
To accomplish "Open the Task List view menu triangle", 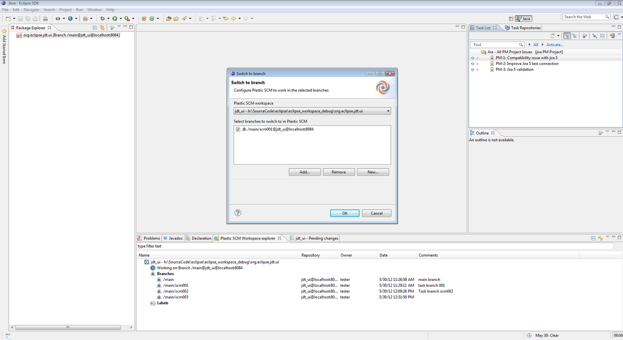I will [x=619, y=34].
